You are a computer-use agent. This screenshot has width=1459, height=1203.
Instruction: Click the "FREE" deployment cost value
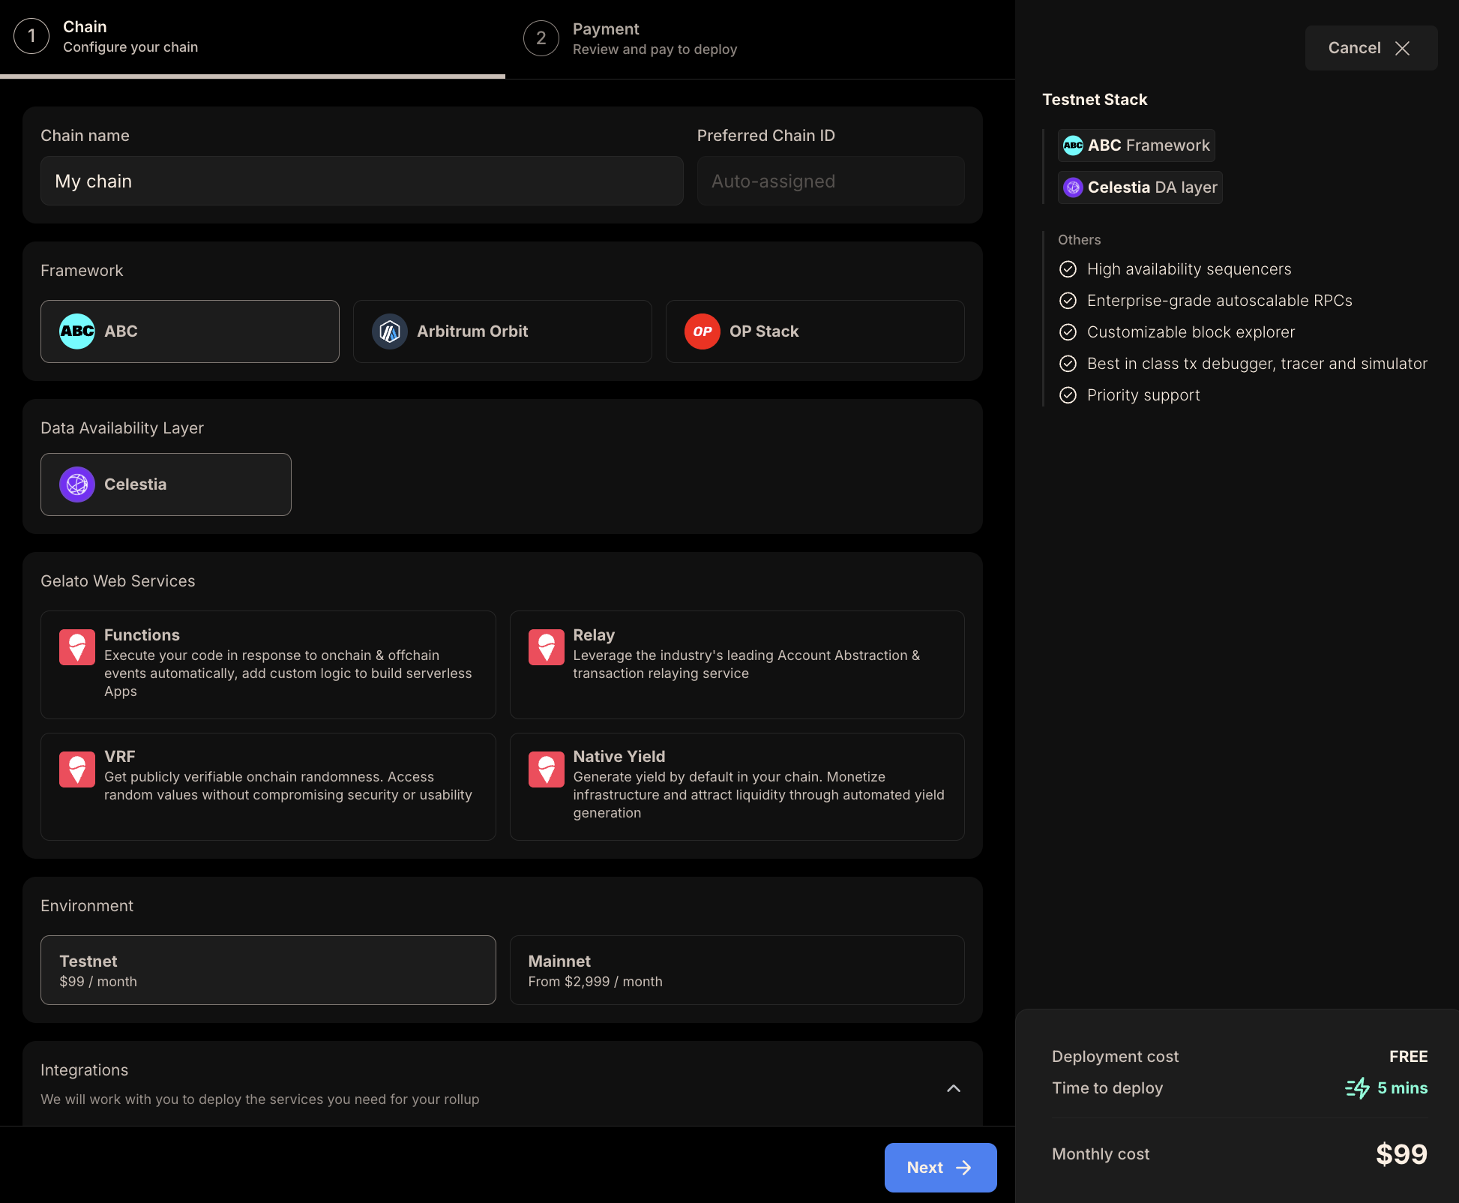point(1409,1057)
